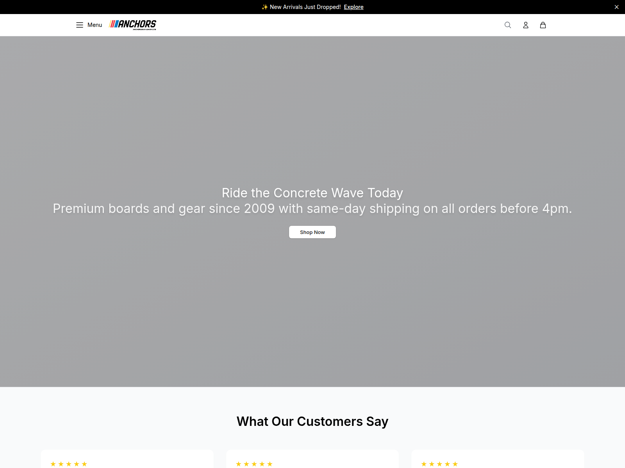Open the shopping bag cart icon
The width and height of the screenshot is (625, 468).
(543, 25)
